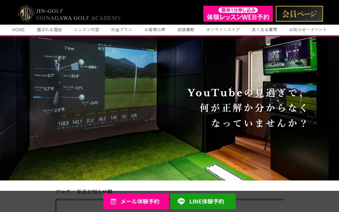
Task: Click the JIN-GOLF circular logo emblem
Action: (27, 14)
